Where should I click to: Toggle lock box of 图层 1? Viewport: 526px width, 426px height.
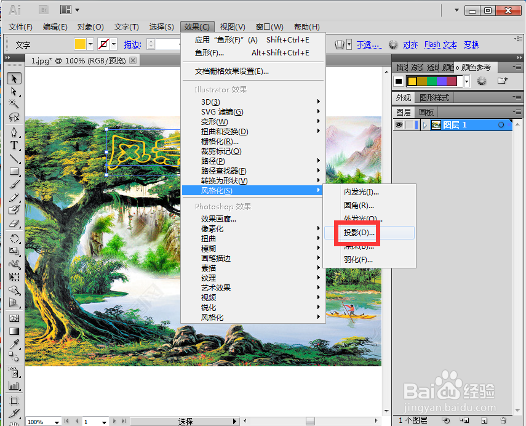click(x=409, y=125)
